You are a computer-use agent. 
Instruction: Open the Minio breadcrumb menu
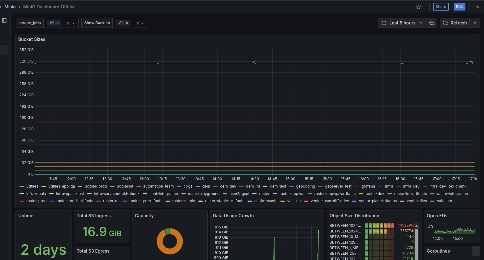coord(10,6)
